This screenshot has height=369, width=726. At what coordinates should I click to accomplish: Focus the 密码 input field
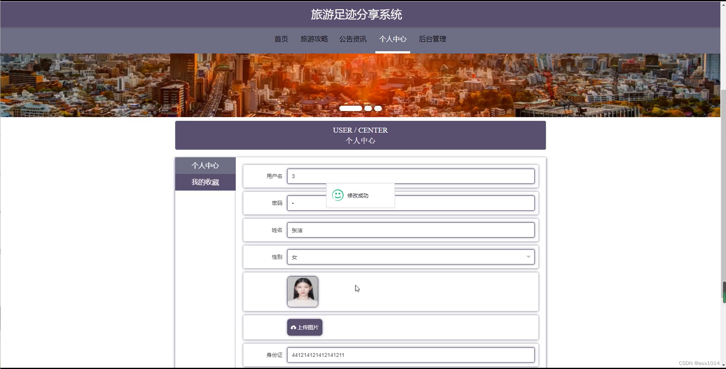(411, 203)
